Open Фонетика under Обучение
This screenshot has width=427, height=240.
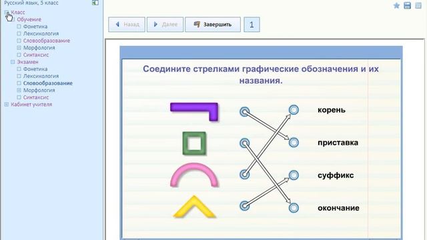[35, 27]
